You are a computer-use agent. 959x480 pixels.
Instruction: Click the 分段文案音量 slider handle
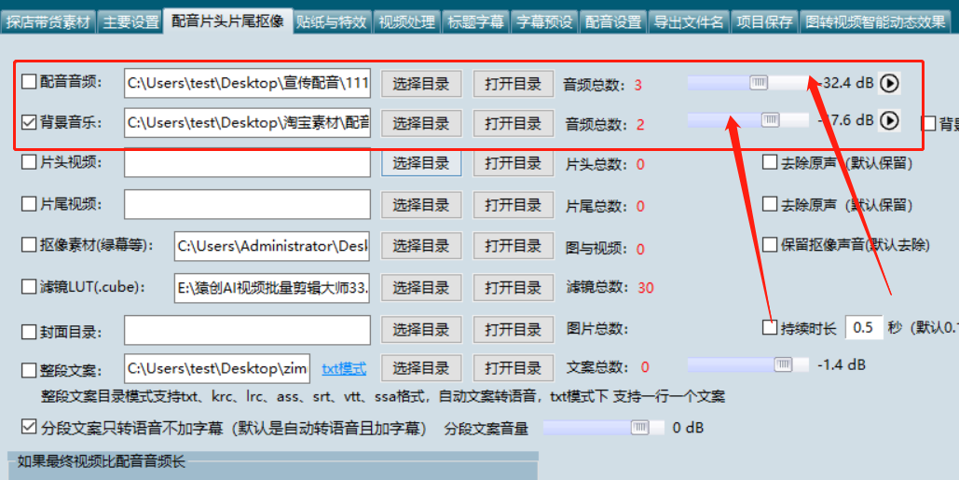(x=639, y=428)
